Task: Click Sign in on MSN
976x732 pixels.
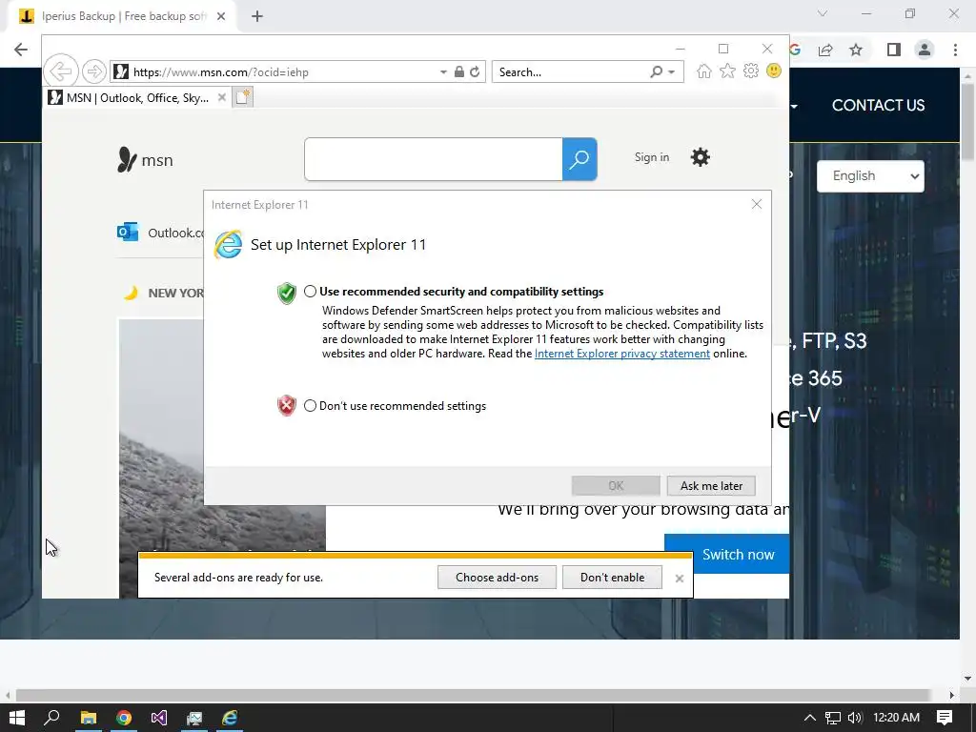Action: click(652, 157)
